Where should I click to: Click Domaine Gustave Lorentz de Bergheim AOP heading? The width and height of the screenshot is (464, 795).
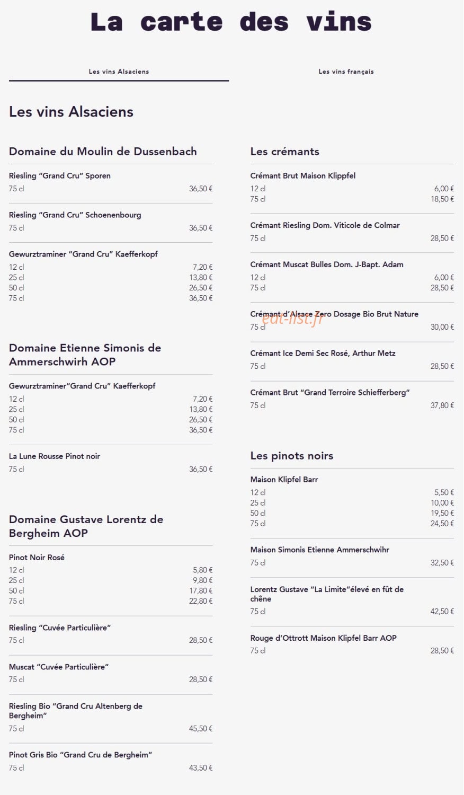(x=86, y=526)
